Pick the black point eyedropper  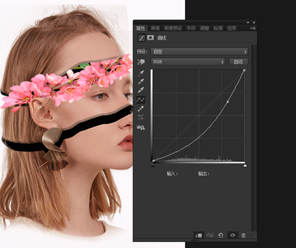tap(141, 73)
